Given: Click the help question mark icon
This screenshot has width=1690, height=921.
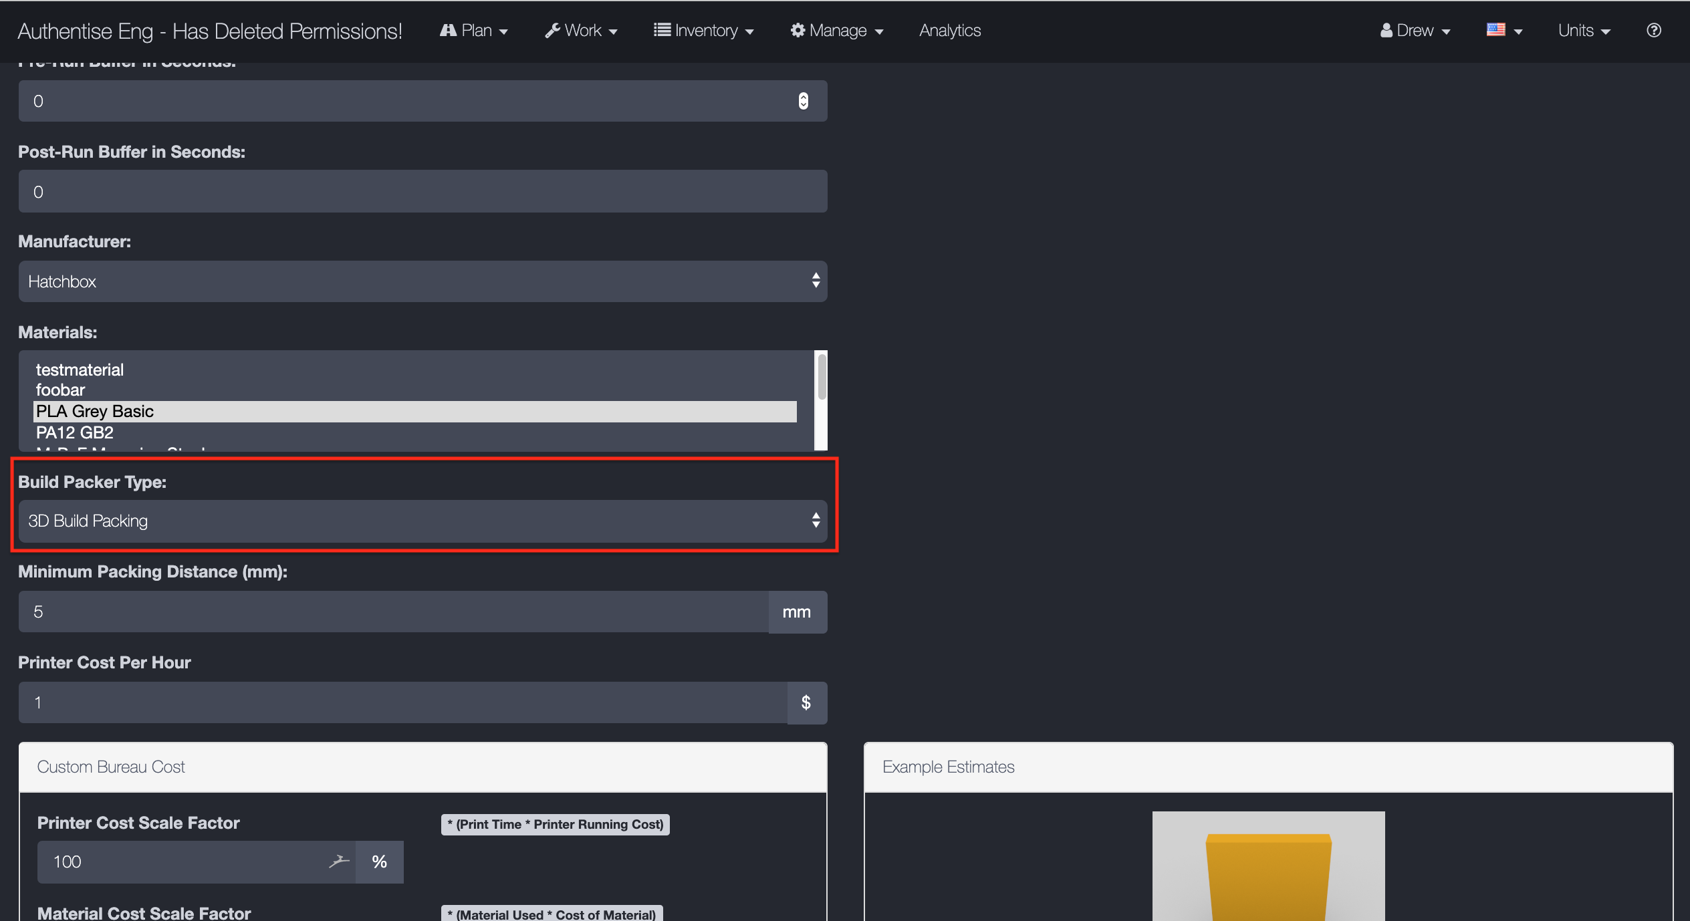Looking at the screenshot, I should 1653,30.
